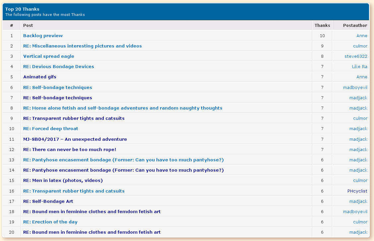Open "RE: Men in latex (photos, videos)"
Viewport: 374px width, 241px height.
coord(63,180)
